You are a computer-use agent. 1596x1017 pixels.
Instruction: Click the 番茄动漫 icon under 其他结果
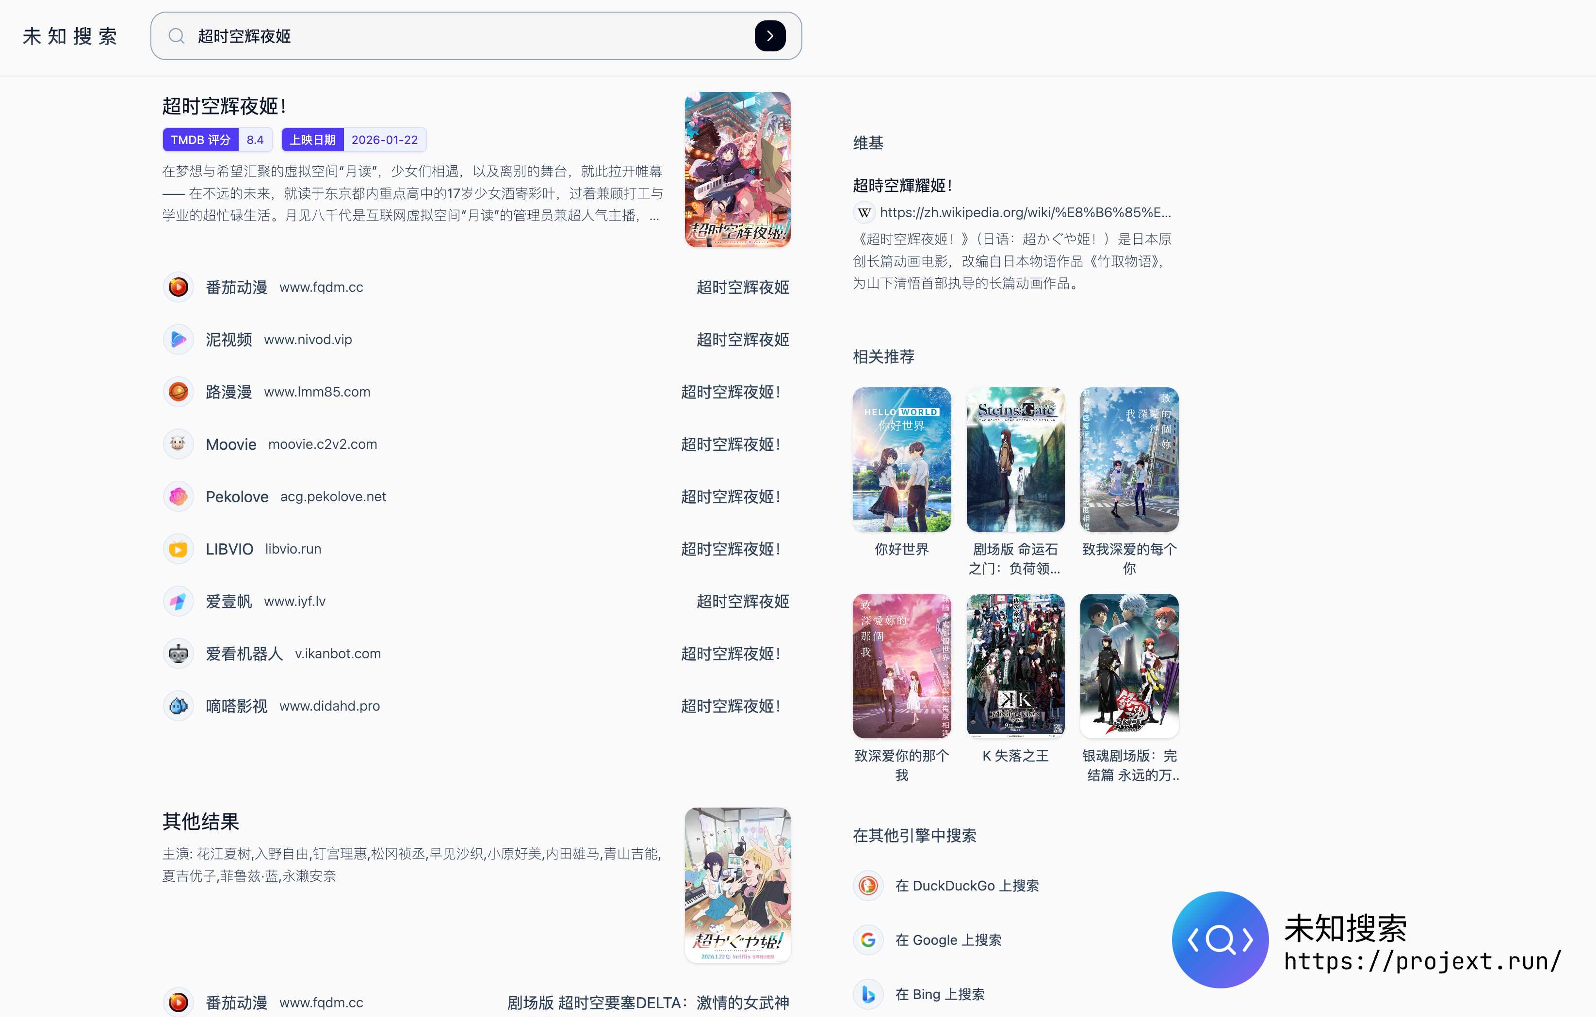pyautogui.click(x=179, y=1002)
